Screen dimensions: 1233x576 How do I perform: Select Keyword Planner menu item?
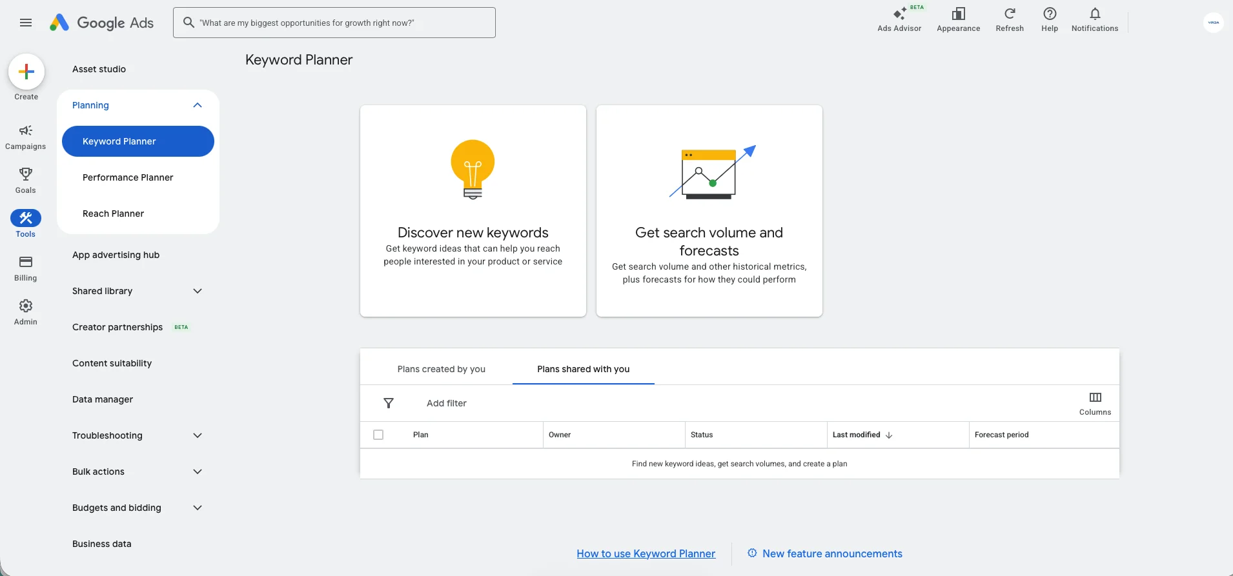coord(138,141)
